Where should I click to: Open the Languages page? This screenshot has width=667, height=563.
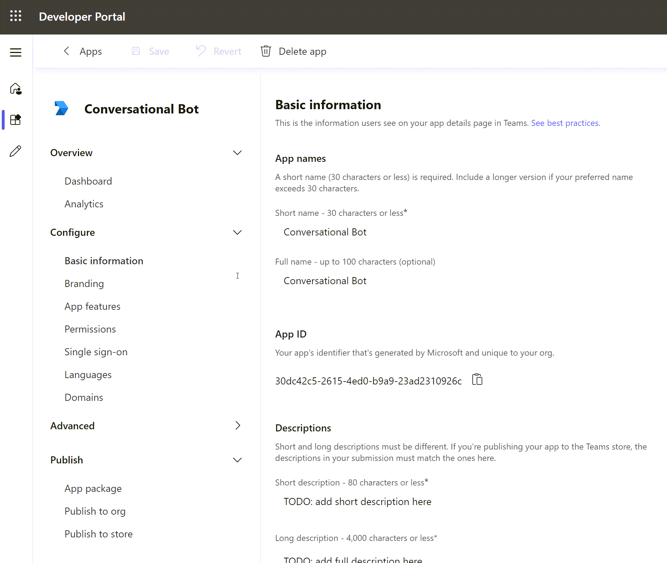click(88, 375)
